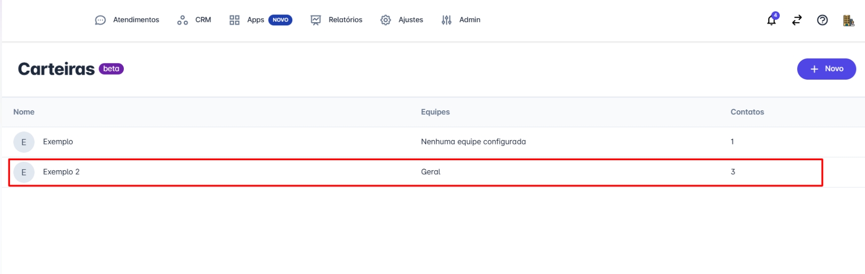Click the Nome column header

point(24,112)
